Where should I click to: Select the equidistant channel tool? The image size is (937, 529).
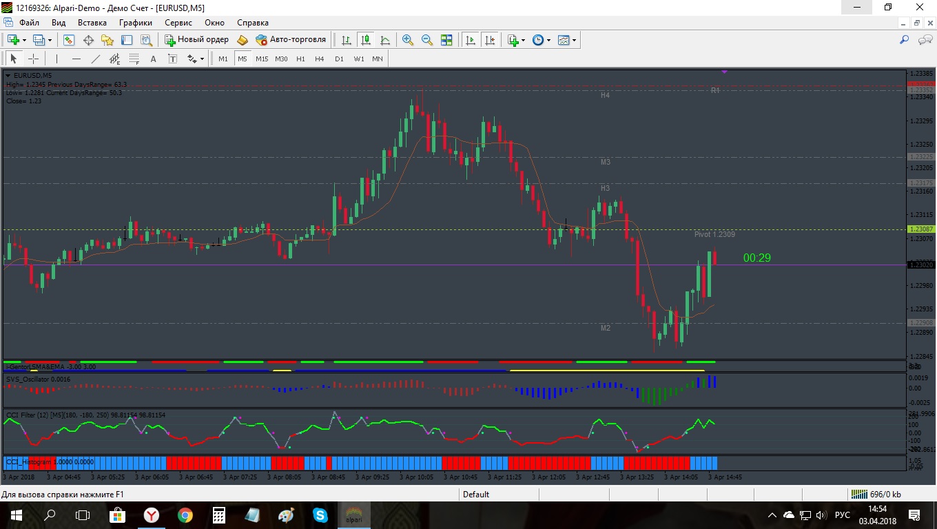tap(114, 59)
